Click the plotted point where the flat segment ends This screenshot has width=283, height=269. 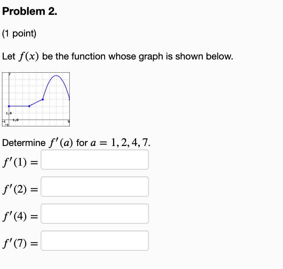(x=29, y=106)
